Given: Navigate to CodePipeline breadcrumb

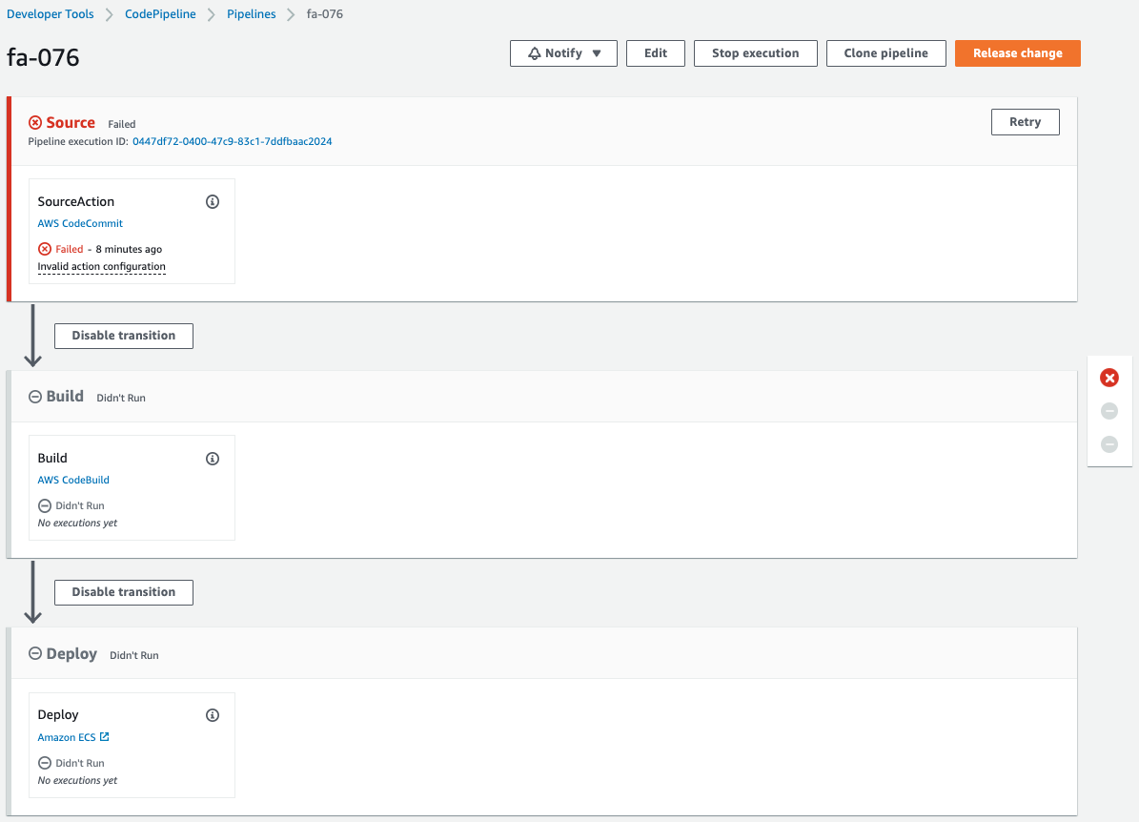Looking at the screenshot, I should 160,14.
